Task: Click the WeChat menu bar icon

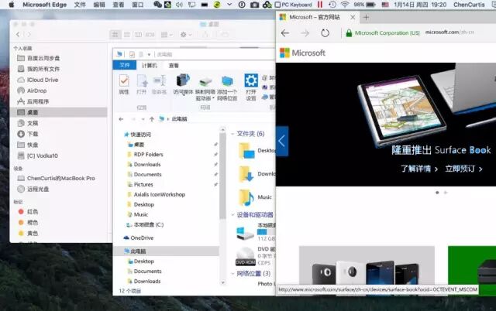Action: click(x=157, y=5)
